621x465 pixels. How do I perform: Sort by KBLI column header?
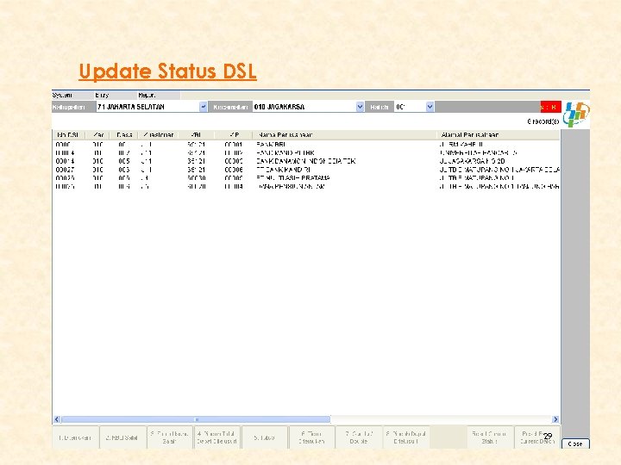point(196,135)
